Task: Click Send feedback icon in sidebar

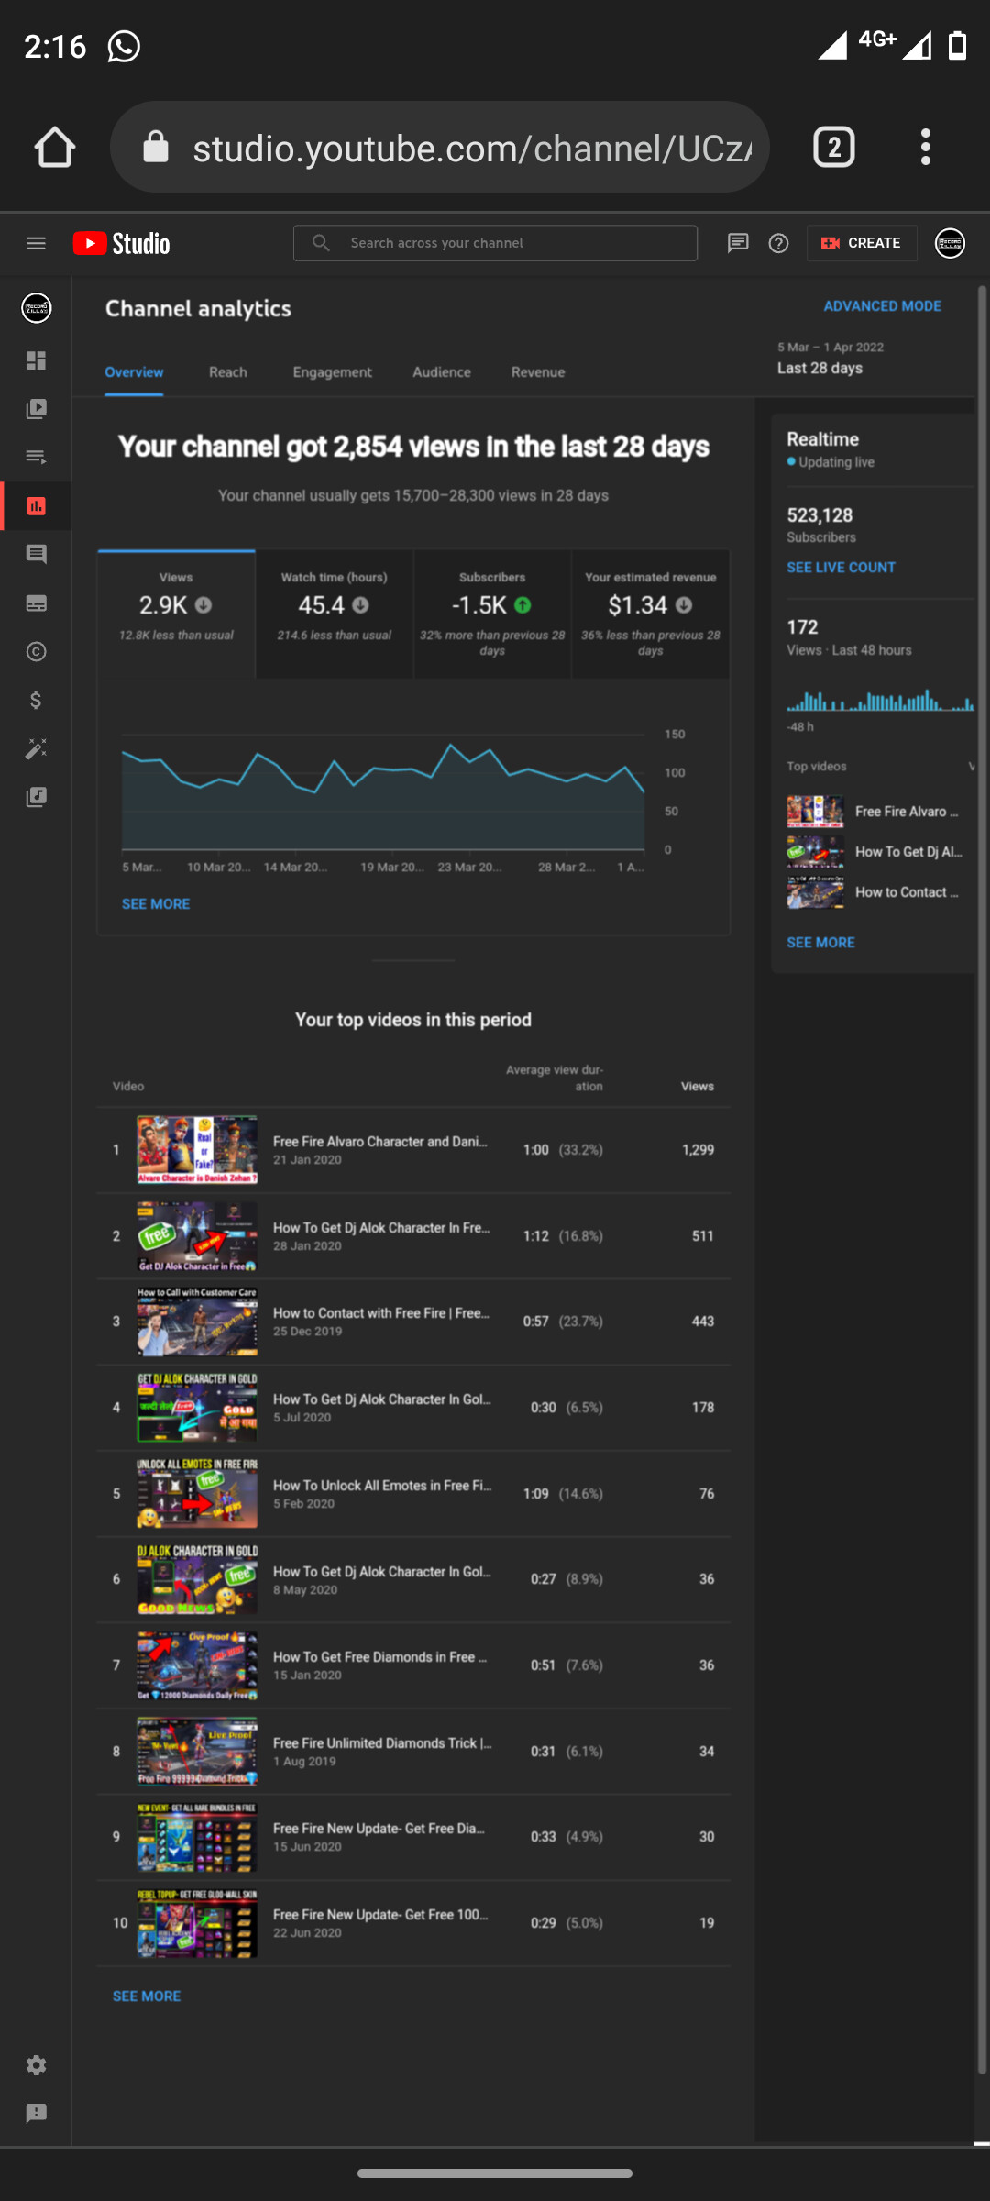Action: point(36,2113)
